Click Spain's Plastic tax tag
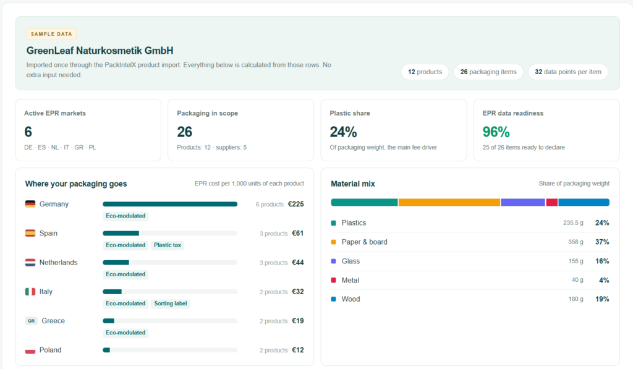633x369 pixels. tap(167, 245)
